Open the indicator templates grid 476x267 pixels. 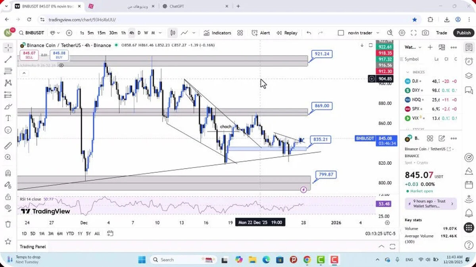coord(240,33)
